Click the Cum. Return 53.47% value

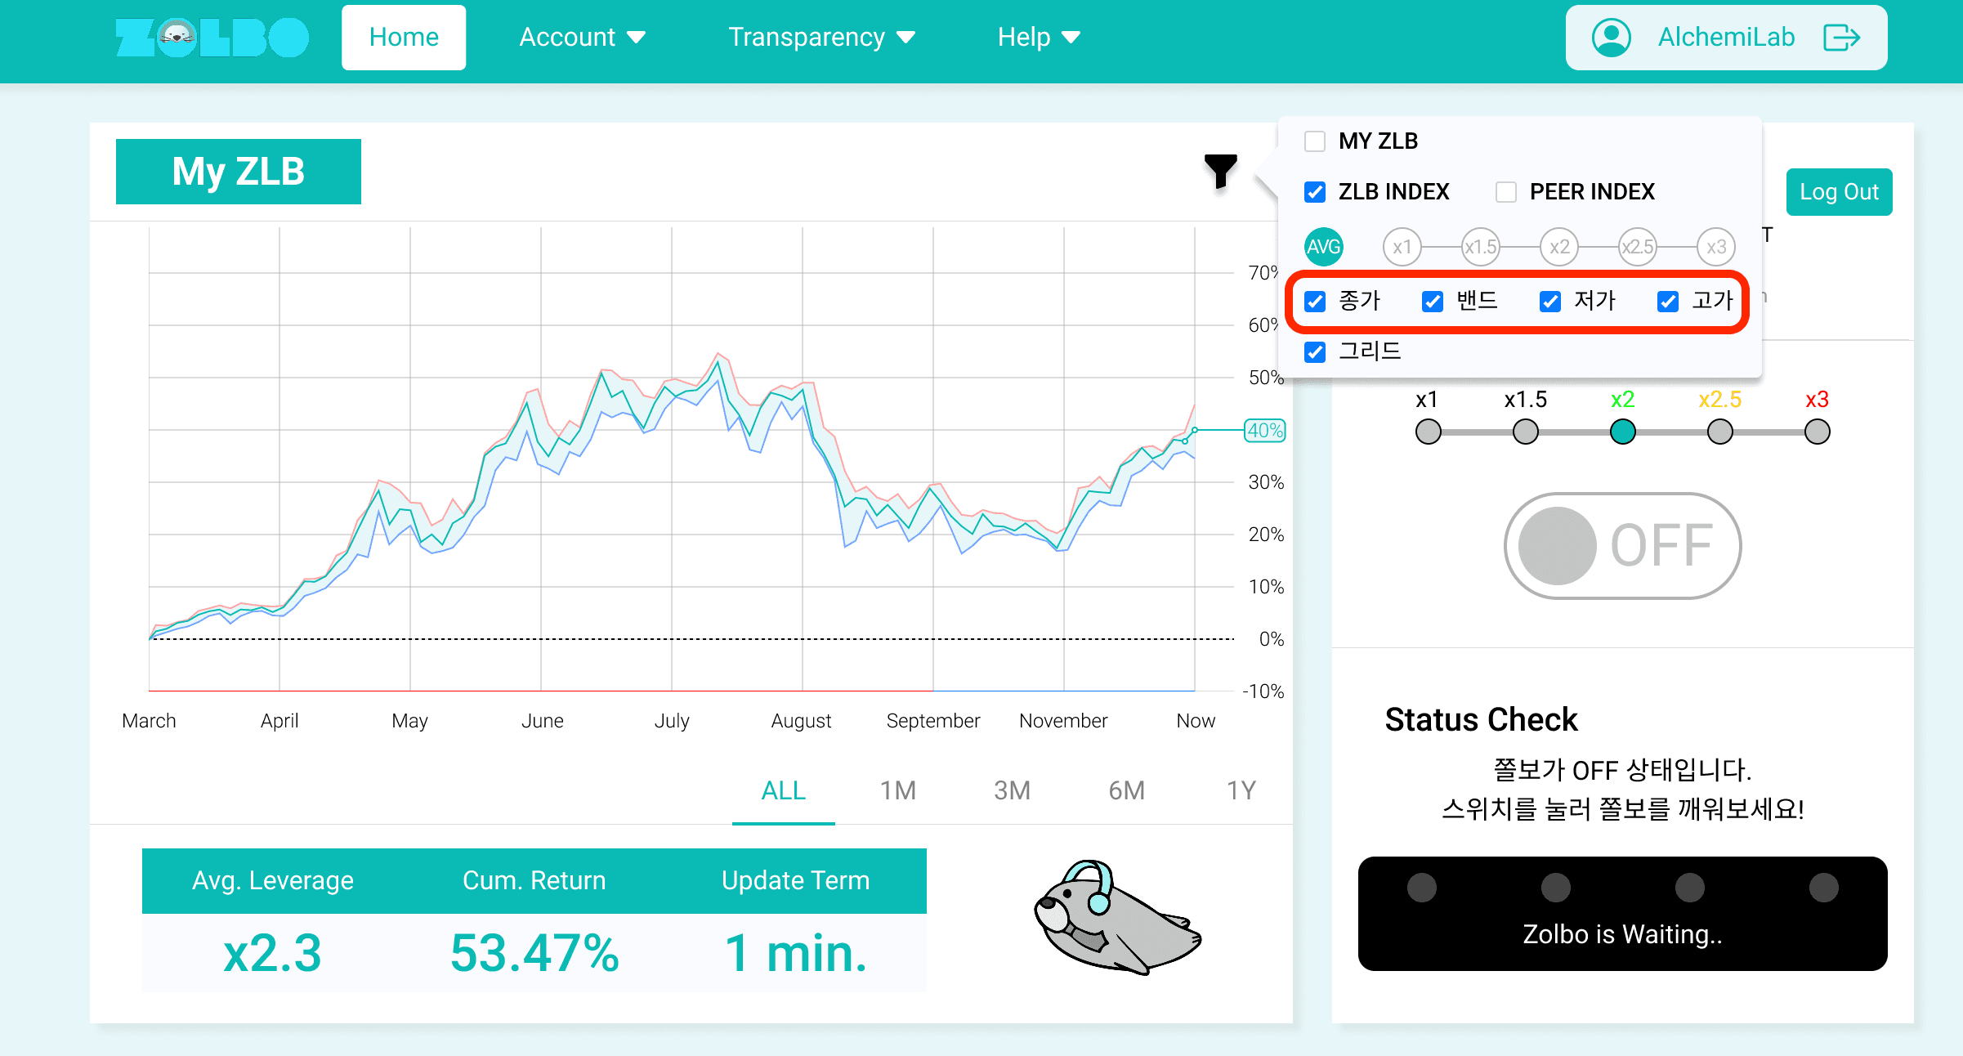pyautogui.click(x=534, y=953)
